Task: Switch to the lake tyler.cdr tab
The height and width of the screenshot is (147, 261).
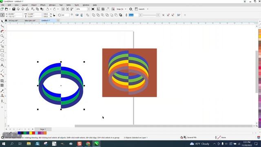Action: tap(30, 20)
